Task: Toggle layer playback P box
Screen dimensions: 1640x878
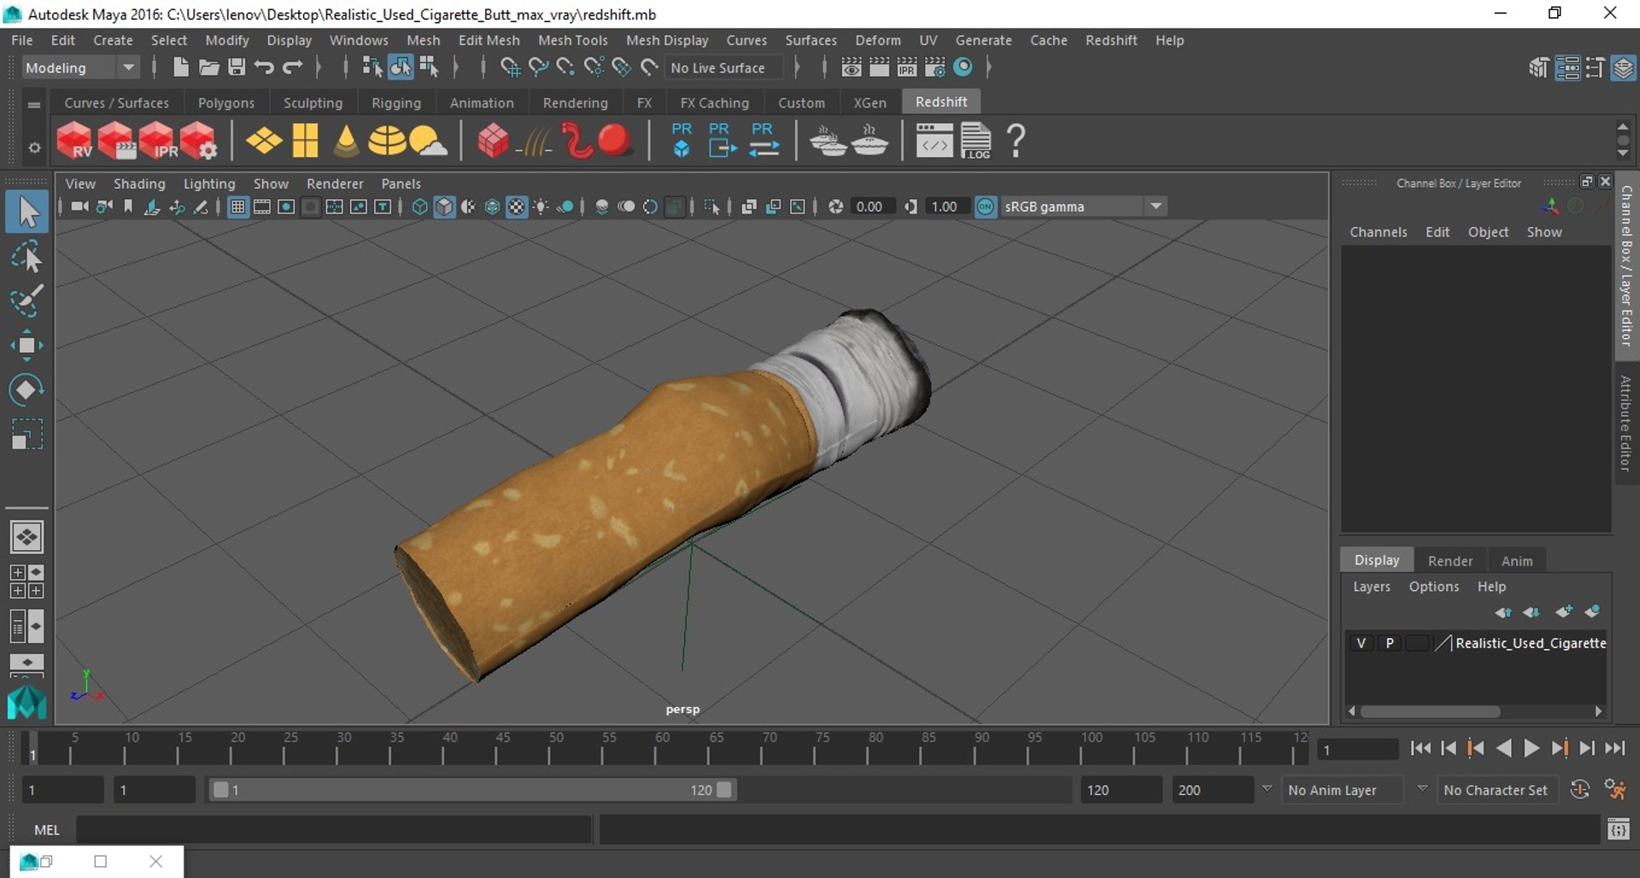Action: pyautogui.click(x=1390, y=643)
